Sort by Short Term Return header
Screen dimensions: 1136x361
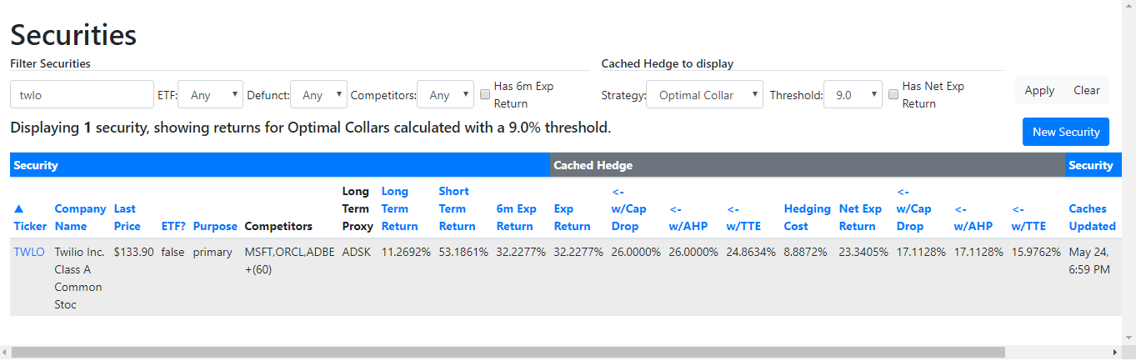[458, 208]
